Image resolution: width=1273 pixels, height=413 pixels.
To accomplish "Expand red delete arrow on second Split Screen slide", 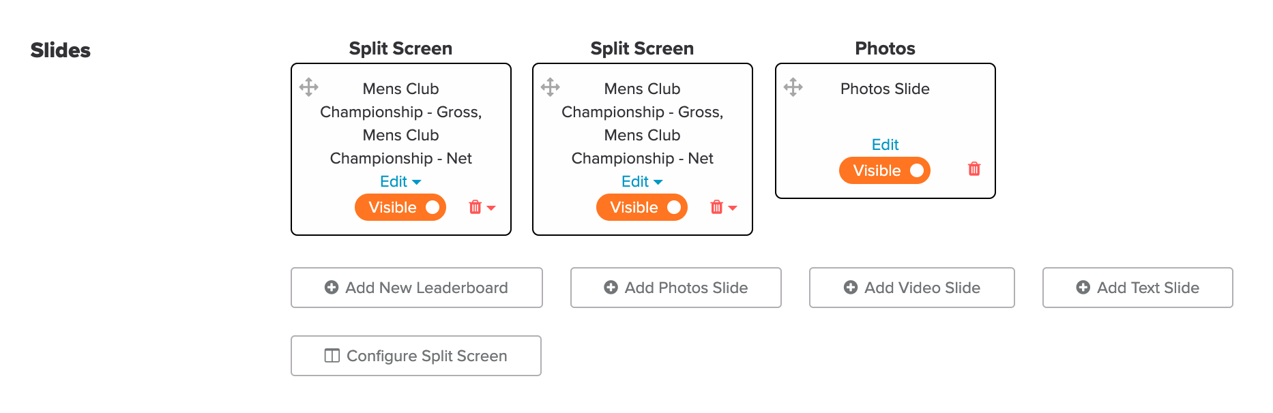I will point(733,208).
